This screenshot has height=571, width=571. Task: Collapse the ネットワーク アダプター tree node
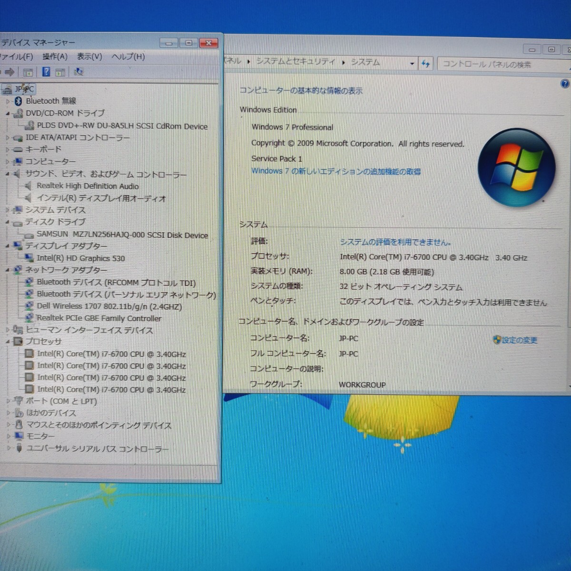click(x=8, y=270)
